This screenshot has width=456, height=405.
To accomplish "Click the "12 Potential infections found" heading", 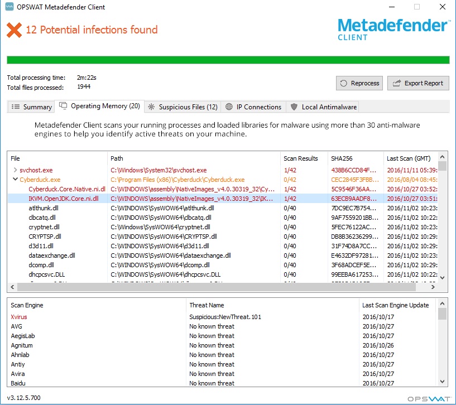I will pyautogui.click(x=92, y=30).
